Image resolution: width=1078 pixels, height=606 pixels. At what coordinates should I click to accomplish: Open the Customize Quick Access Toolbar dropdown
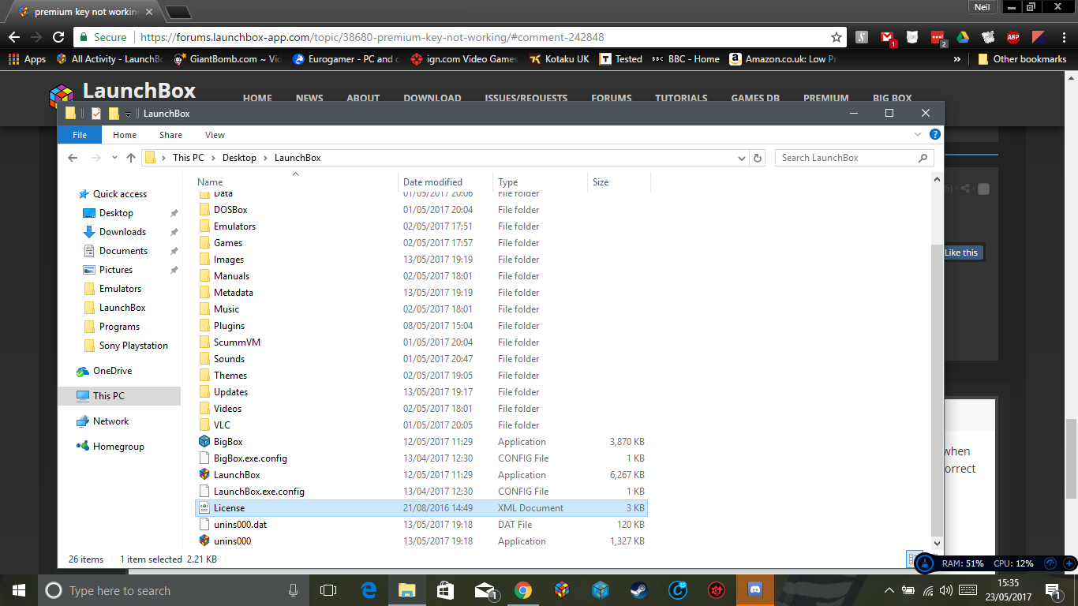pyautogui.click(x=128, y=114)
